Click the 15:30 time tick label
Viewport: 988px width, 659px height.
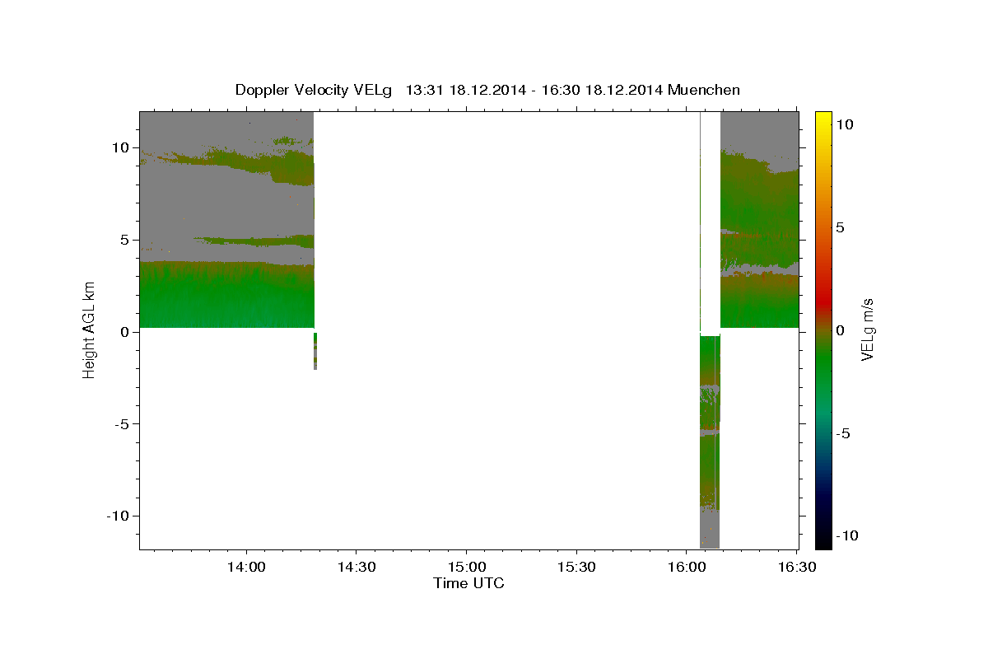pos(576,568)
